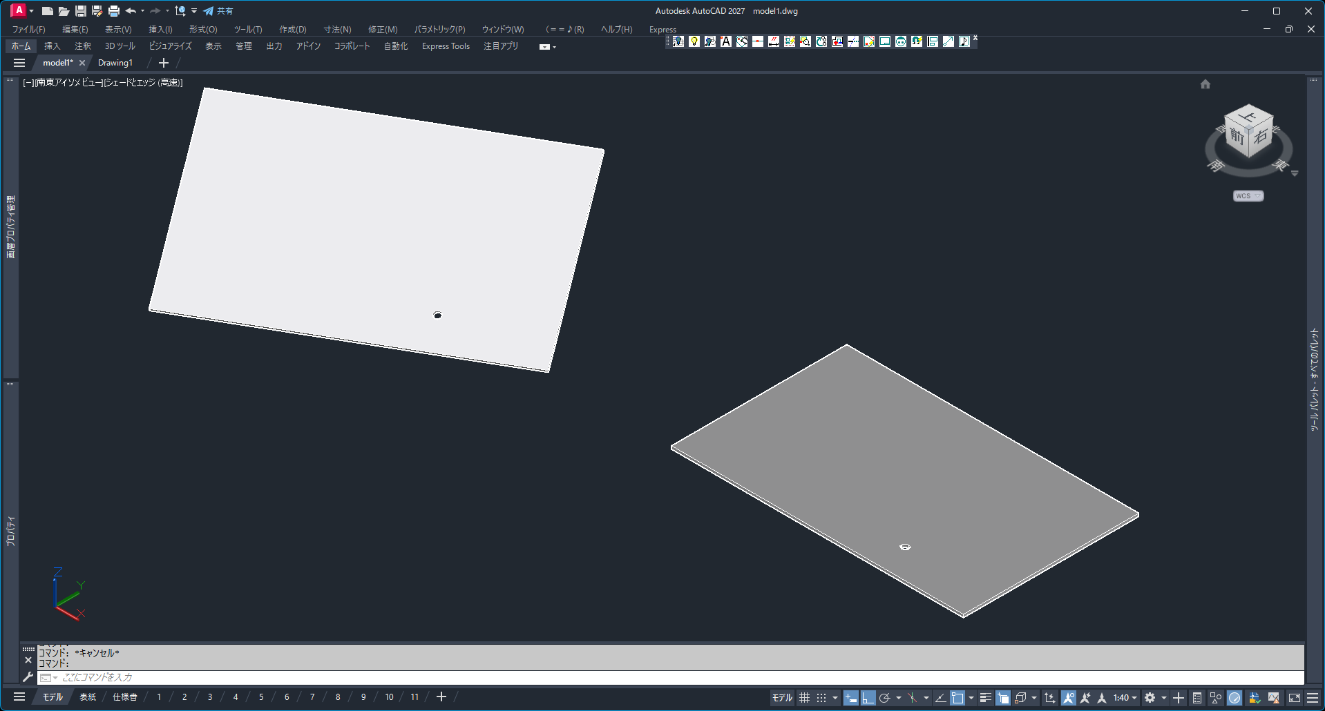This screenshot has height=711, width=1325.
Task: Click the Plot printer icon
Action: 114,11
